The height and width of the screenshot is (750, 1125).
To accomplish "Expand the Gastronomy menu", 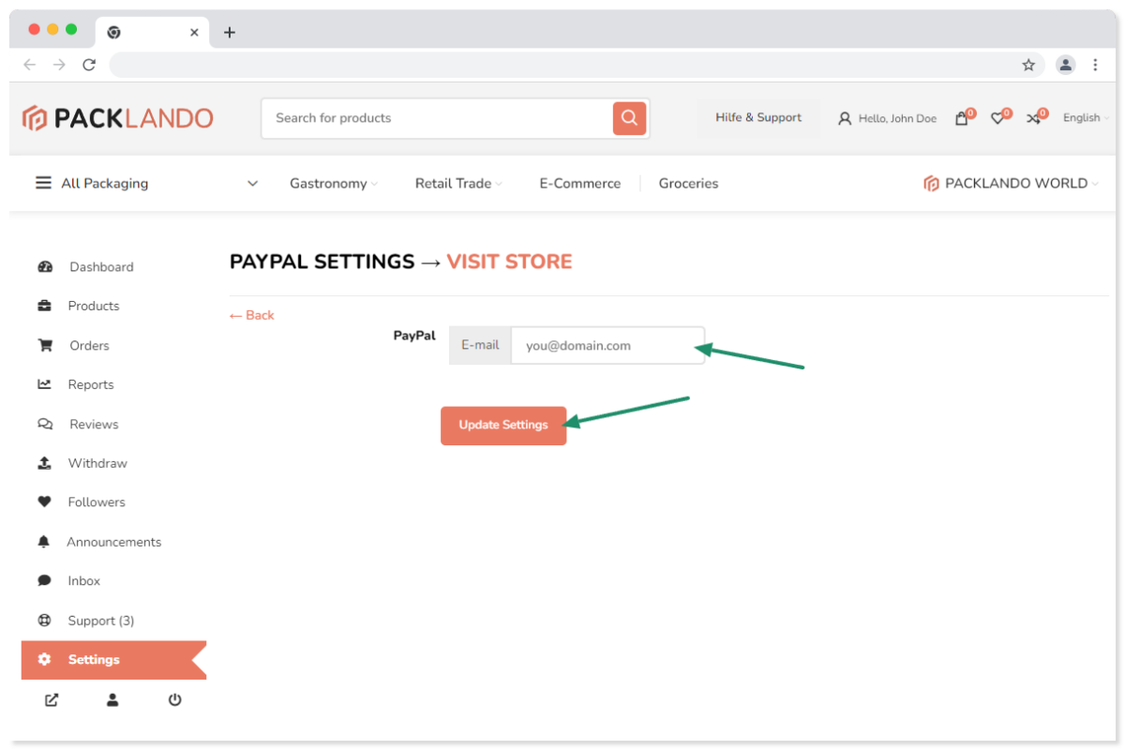I will coord(334,184).
